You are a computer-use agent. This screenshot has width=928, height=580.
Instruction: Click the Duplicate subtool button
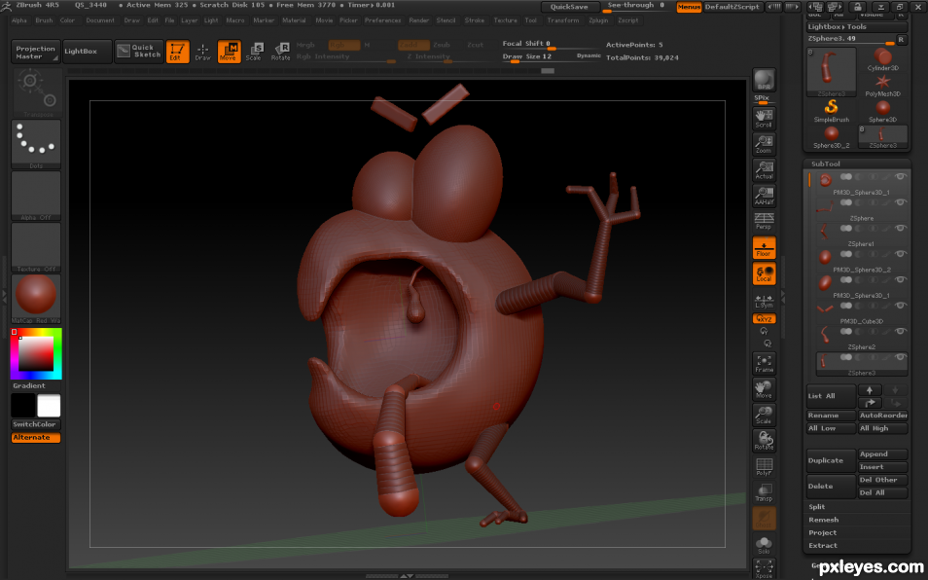point(831,460)
